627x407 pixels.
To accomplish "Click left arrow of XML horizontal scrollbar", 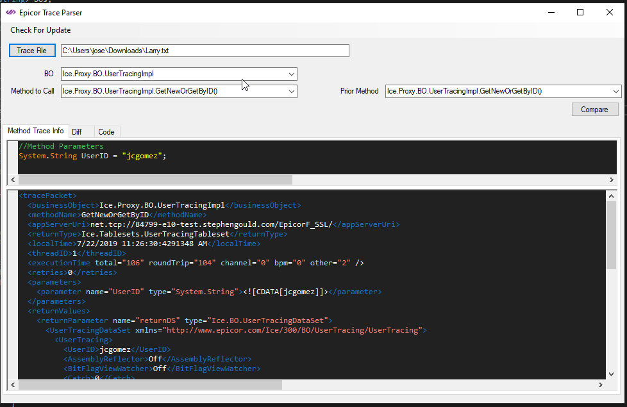I will click(x=13, y=385).
